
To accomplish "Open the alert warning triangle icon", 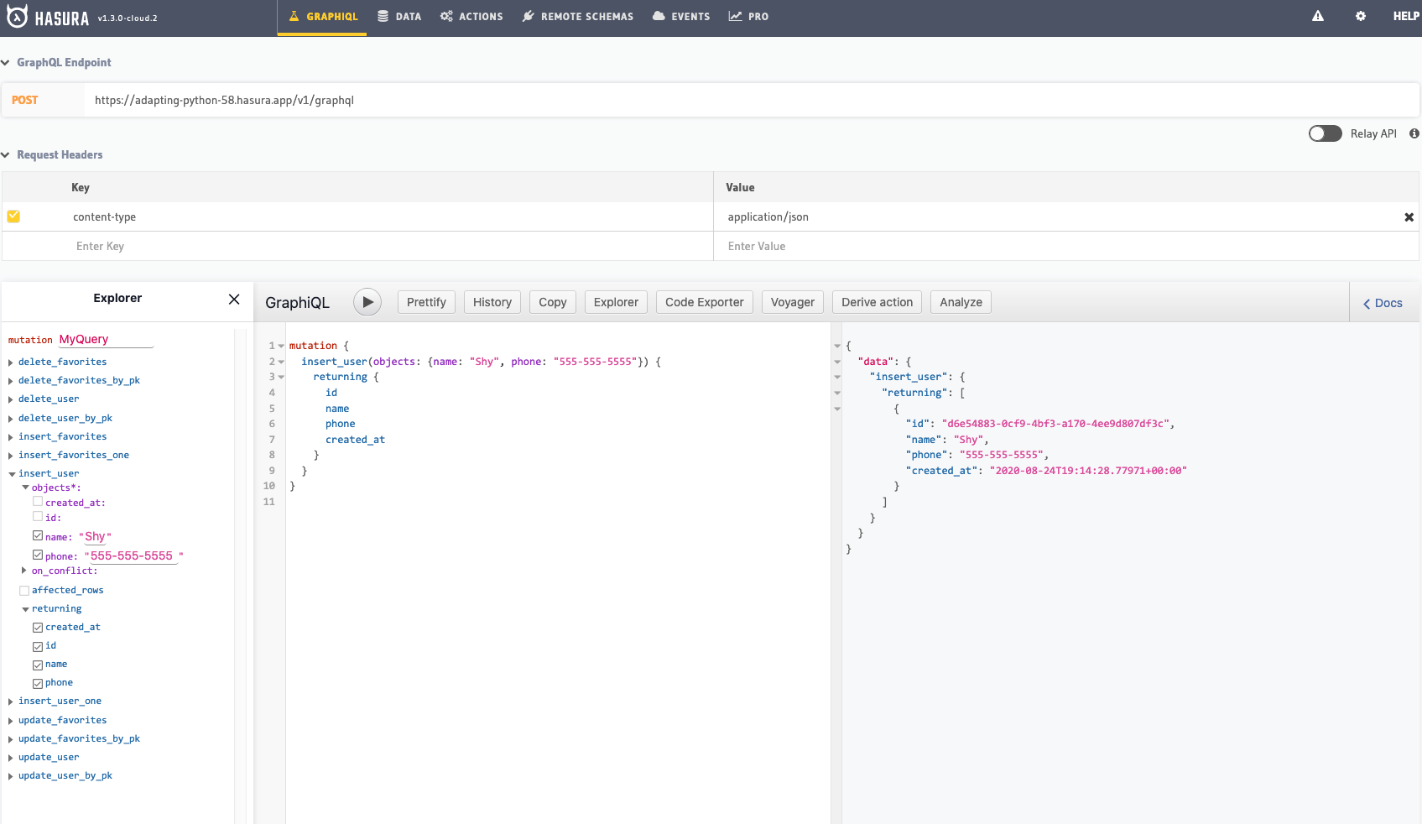I will 1318,16.
